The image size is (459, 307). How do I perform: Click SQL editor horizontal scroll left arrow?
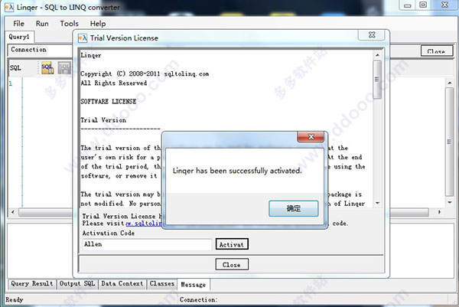coord(12,212)
